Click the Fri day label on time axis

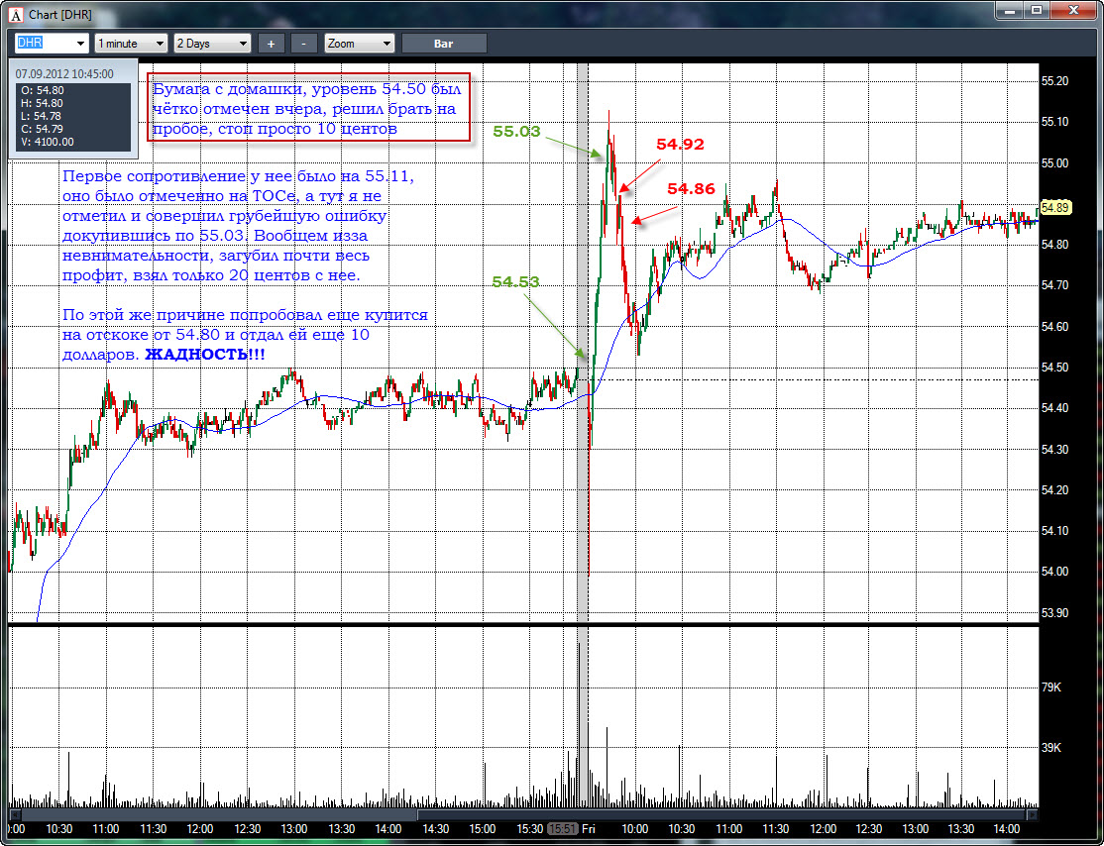[588, 829]
